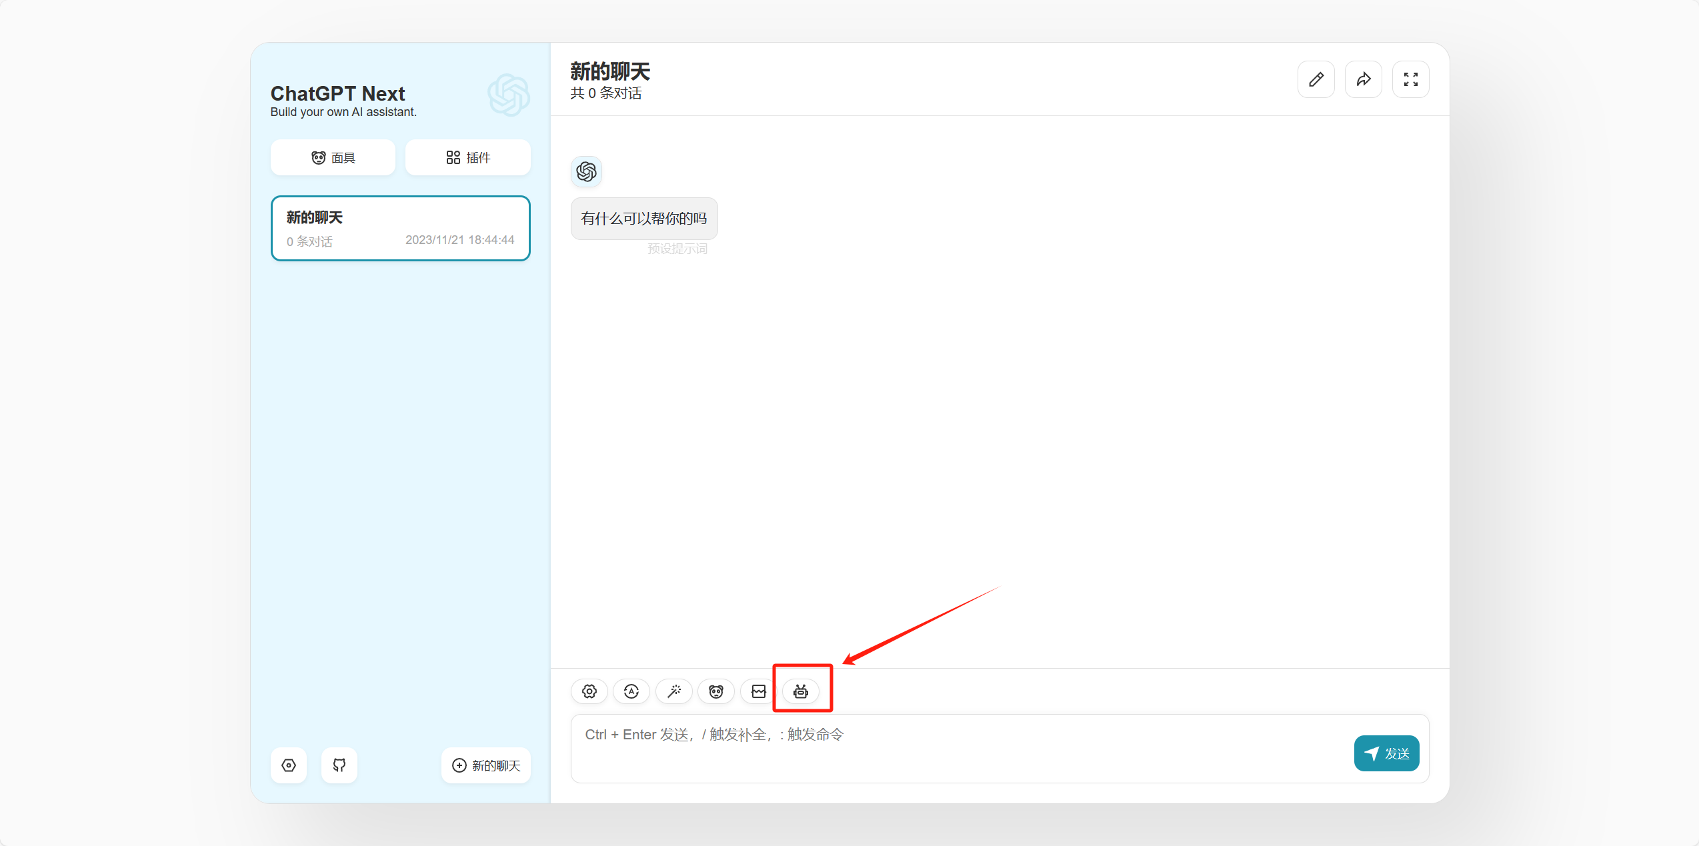Click the 预设提示词 preset prompt label
Viewport: 1699px width, 846px height.
677,249
